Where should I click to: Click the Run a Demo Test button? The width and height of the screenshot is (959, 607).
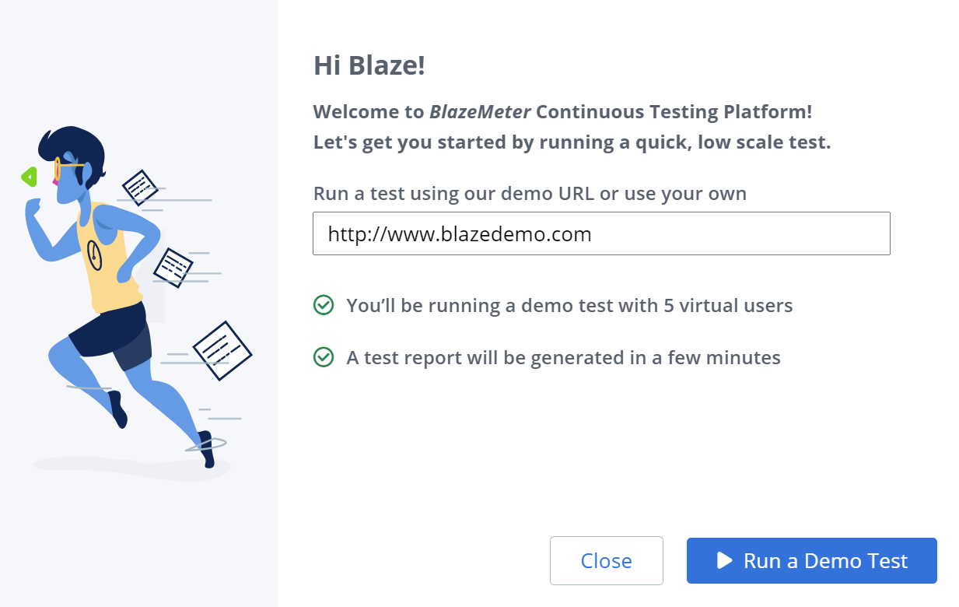coord(811,560)
